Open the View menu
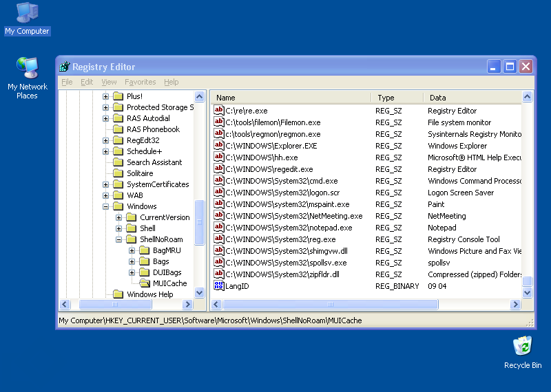The width and height of the screenshot is (551, 392). click(109, 82)
